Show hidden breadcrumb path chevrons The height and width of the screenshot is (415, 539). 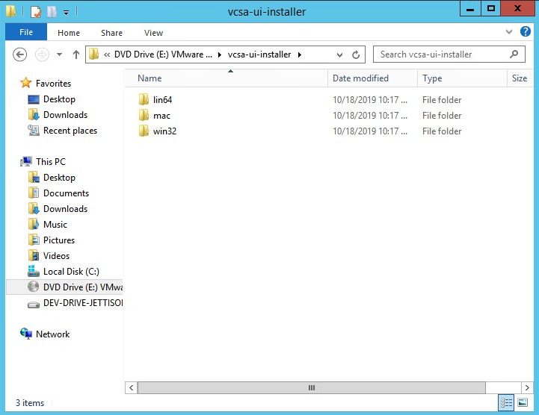[x=107, y=54]
